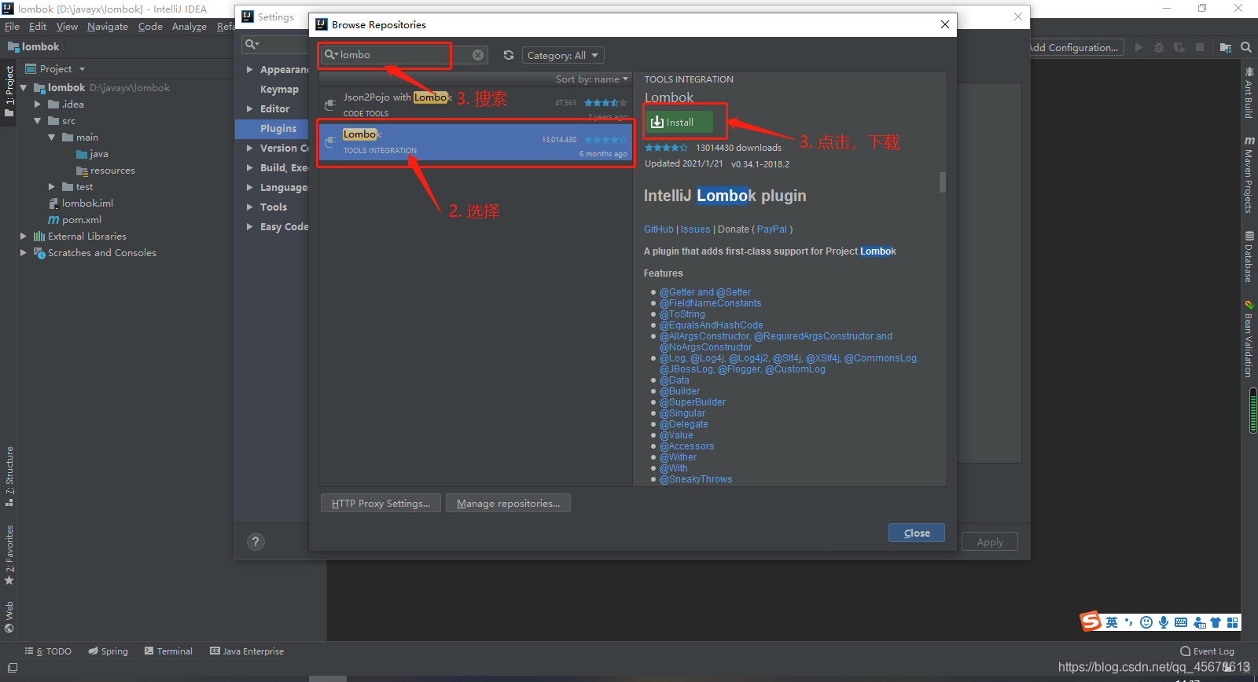Expand the .idea folder node
Image resolution: width=1258 pixels, height=682 pixels.
[x=38, y=104]
